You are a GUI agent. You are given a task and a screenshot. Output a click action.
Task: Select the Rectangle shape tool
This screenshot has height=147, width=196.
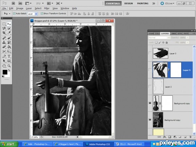coord(9,61)
